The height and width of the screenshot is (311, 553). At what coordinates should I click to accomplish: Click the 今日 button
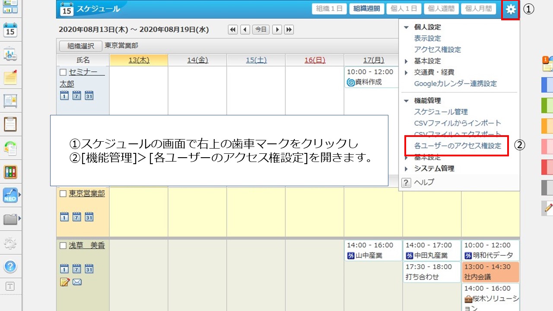pyautogui.click(x=261, y=29)
